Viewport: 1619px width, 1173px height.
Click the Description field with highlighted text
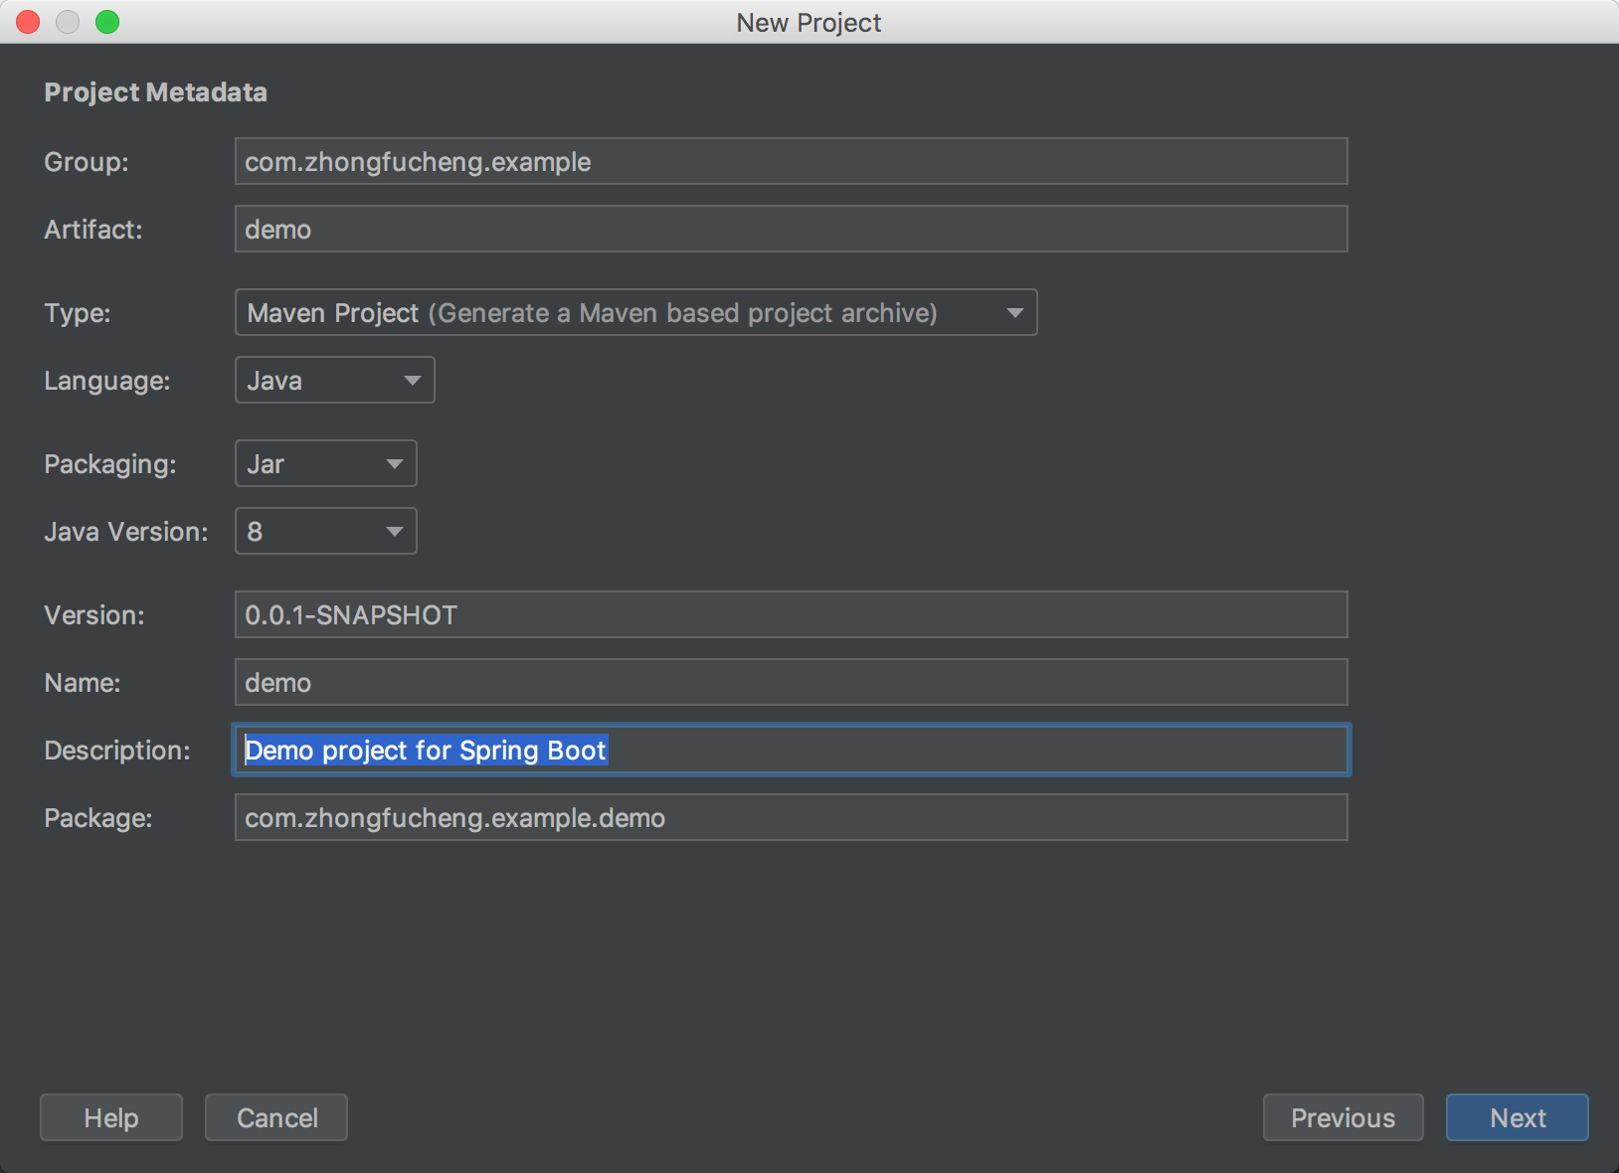(x=791, y=750)
